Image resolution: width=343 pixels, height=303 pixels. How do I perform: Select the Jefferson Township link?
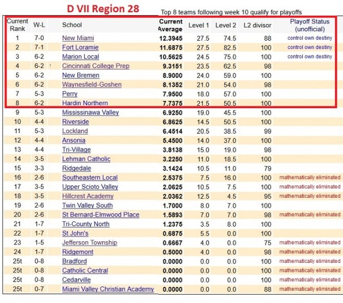point(89,242)
